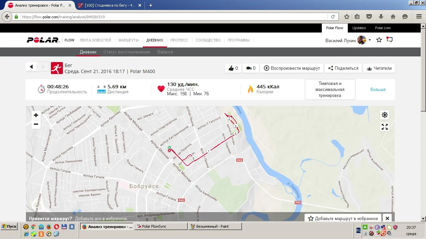The height and width of the screenshot is (239, 426).
Task: Click the red security shield tray icon
Action: (395, 227)
